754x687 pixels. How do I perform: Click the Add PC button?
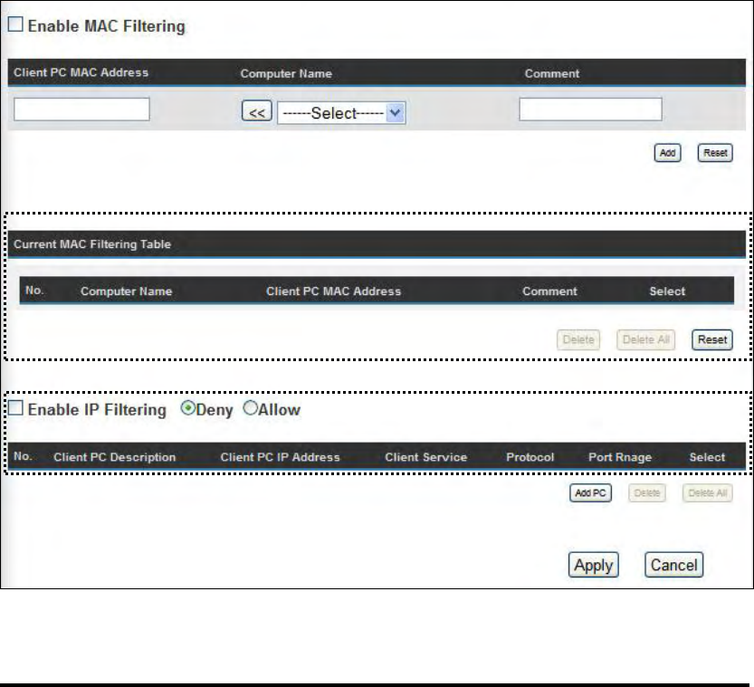[x=590, y=492]
